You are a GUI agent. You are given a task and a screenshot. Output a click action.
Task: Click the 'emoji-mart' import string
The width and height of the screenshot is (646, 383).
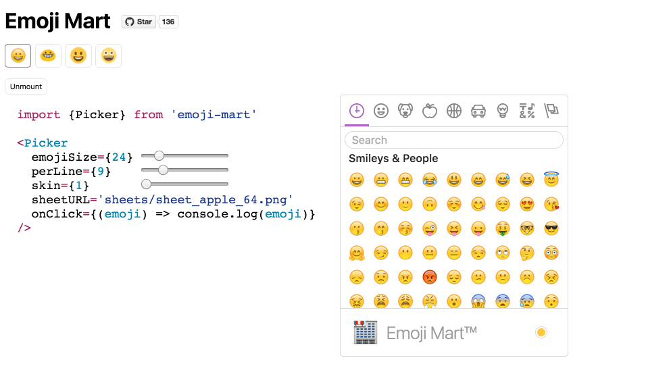(x=214, y=114)
